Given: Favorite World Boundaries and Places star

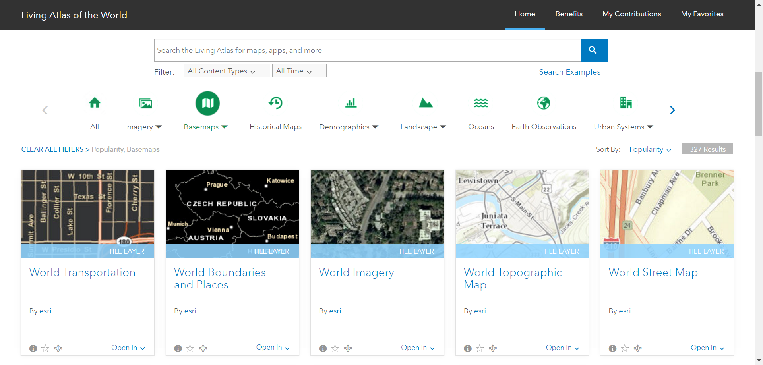Looking at the screenshot, I should coord(190,348).
